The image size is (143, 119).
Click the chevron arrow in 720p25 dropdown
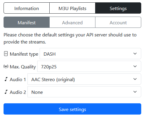pos(135,66)
